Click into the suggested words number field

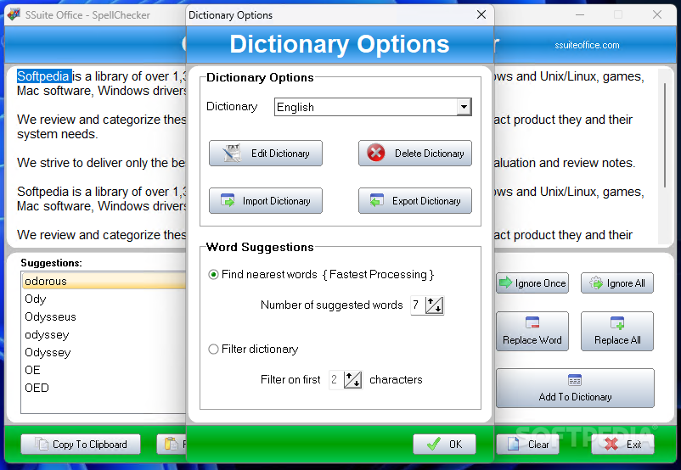pyautogui.click(x=418, y=305)
